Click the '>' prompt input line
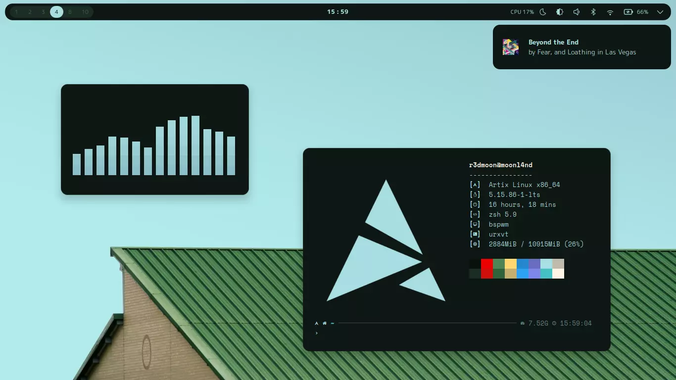 pyautogui.click(x=317, y=333)
